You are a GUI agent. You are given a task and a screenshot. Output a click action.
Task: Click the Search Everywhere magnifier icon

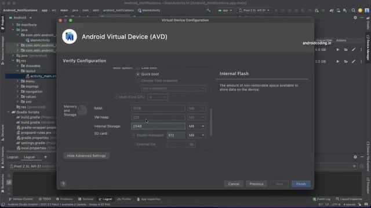click(353, 10)
